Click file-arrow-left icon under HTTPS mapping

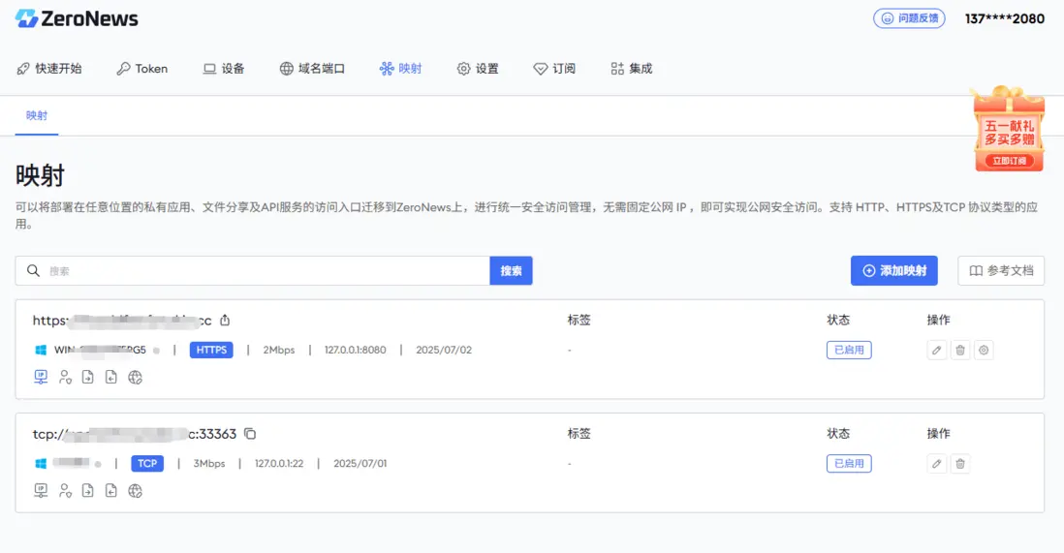pyautogui.click(x=111, y=378)
